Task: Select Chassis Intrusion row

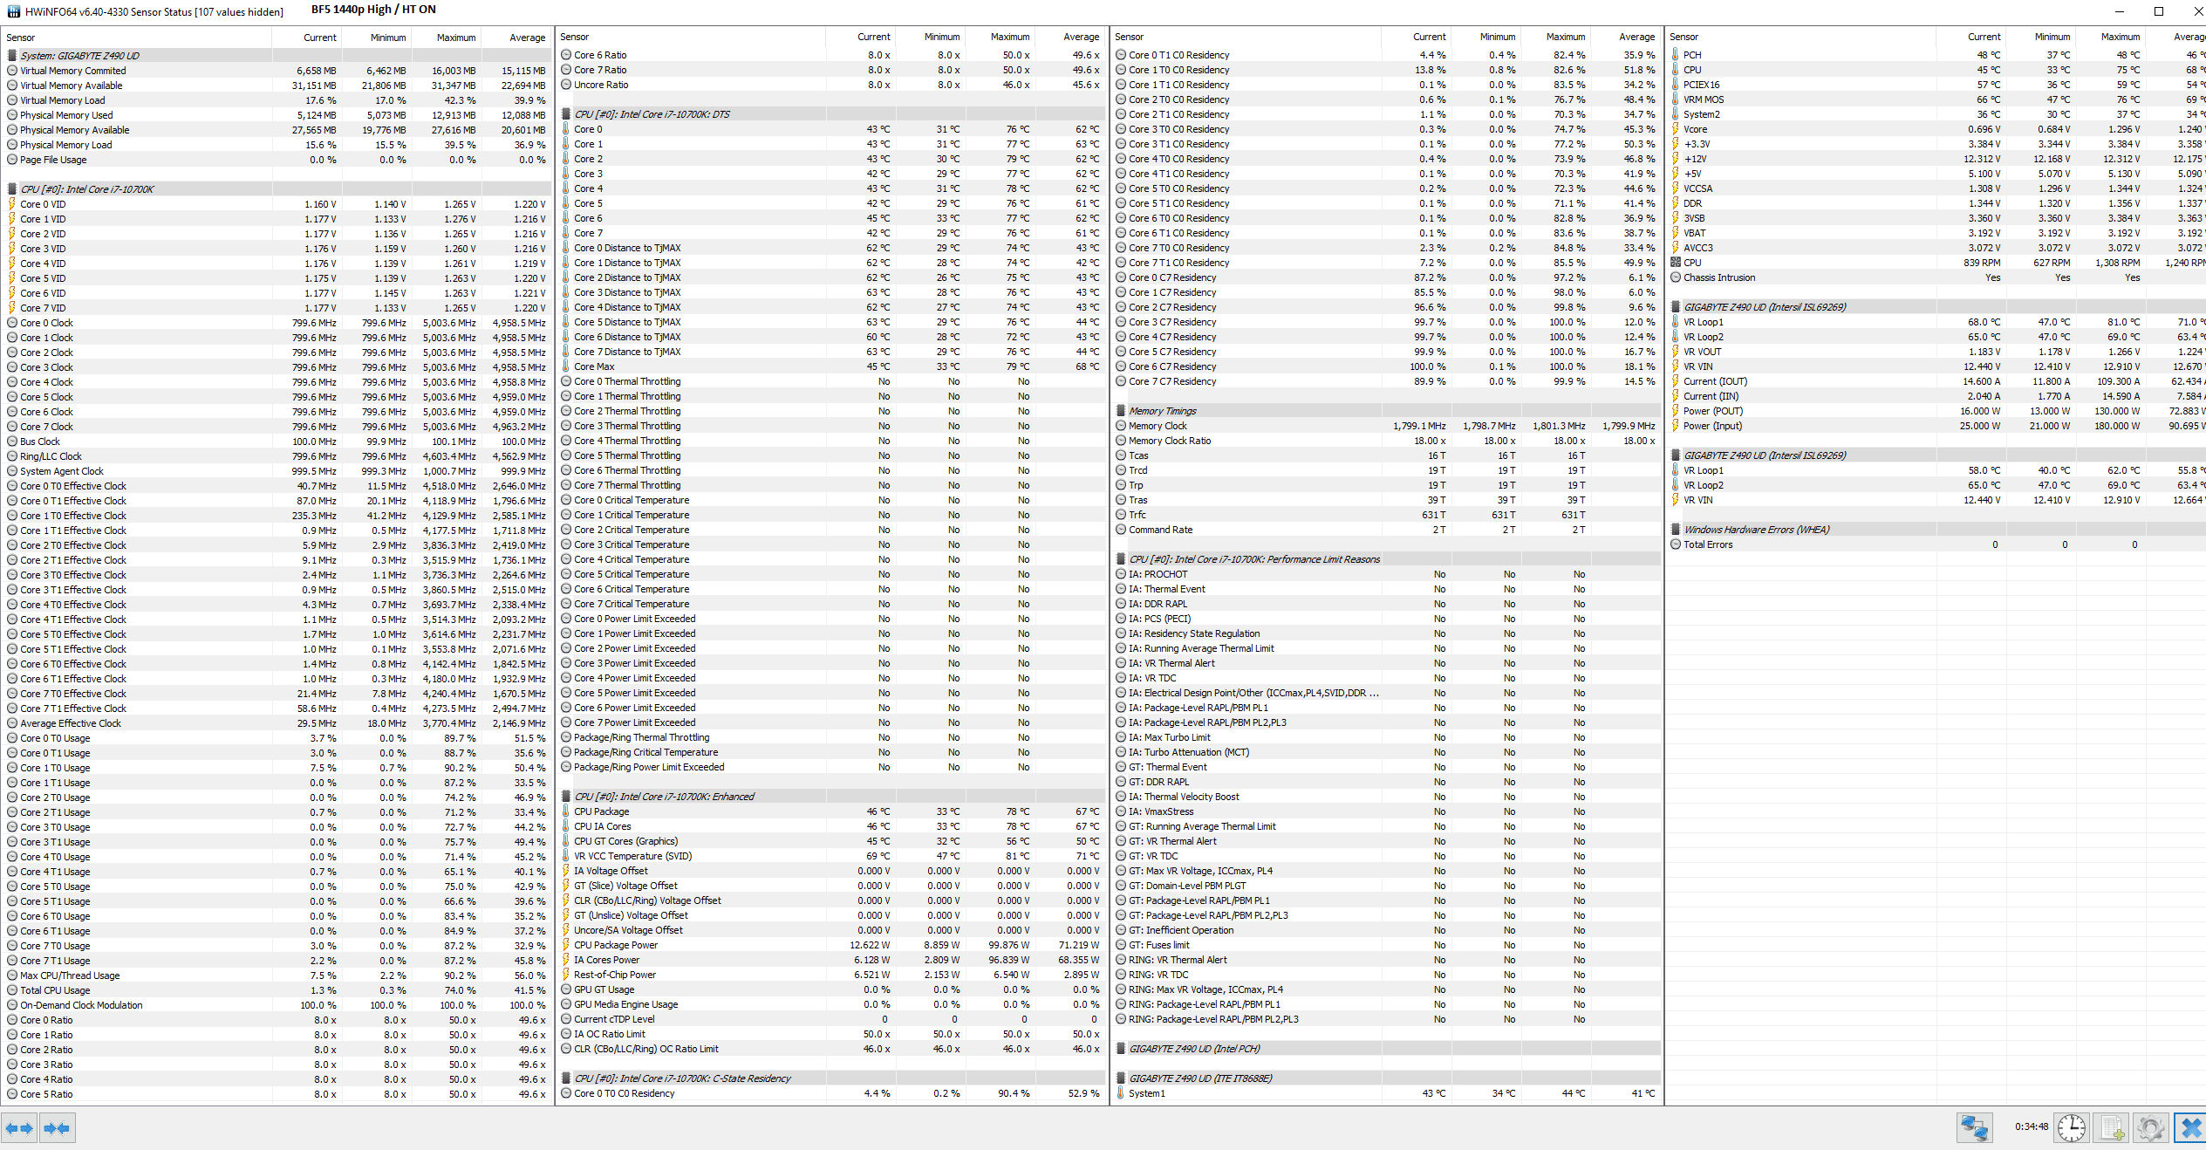Action: coord(1936,277)
